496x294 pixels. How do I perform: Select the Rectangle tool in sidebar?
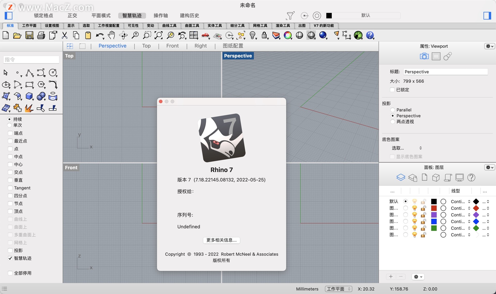tap(29, 85)
